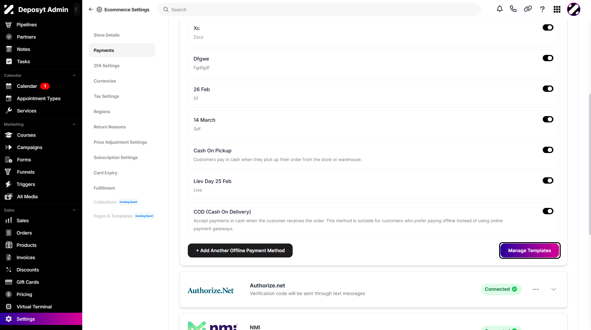Disable COD (Cash On Delivery) toggle
591x330 pixels.
(x=548, y=211)
